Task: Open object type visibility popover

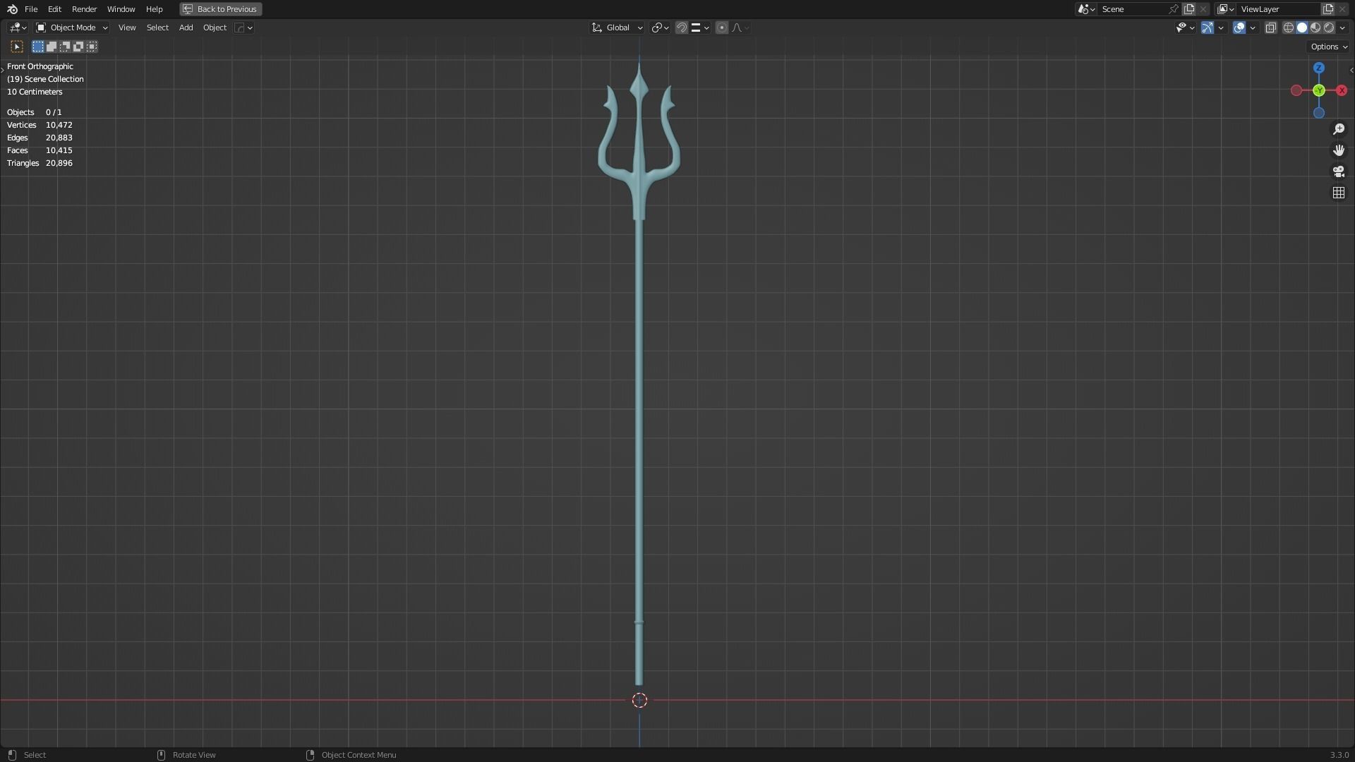Action: tap(1185, 28)
